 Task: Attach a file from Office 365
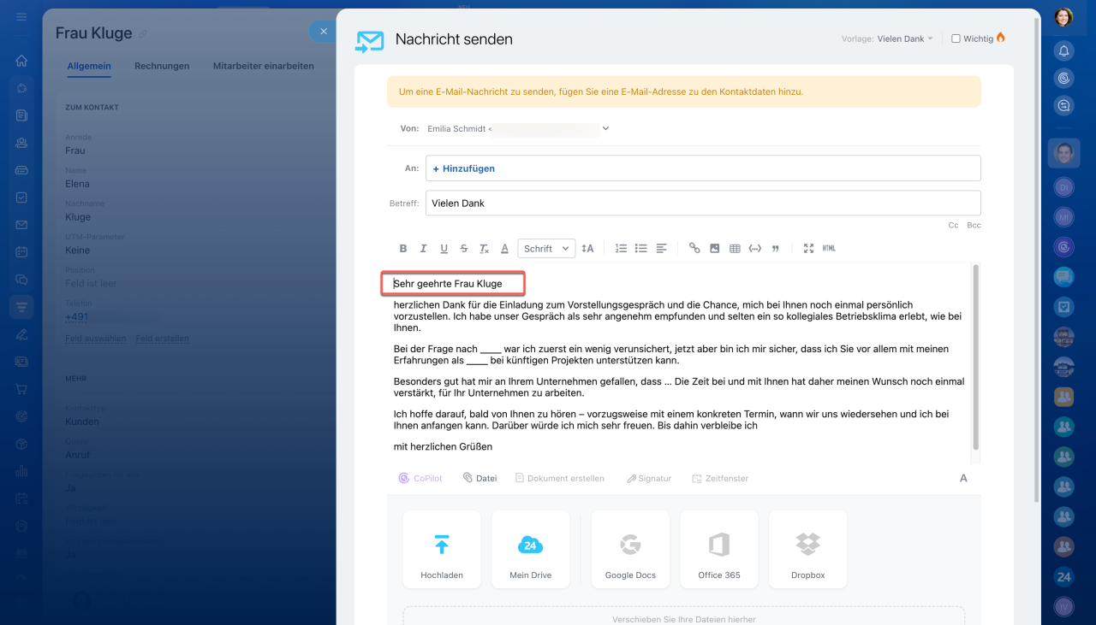click(719, 550)
